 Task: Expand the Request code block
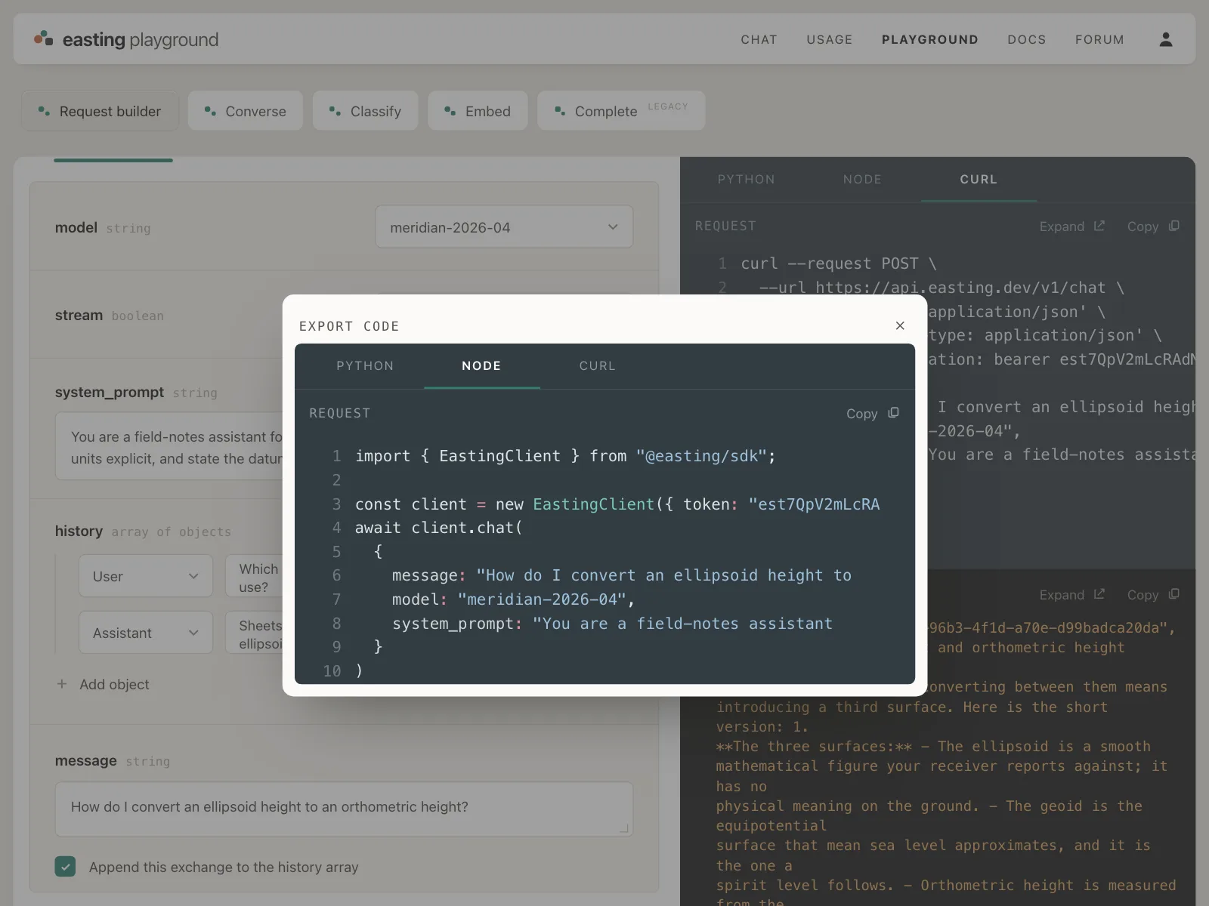coord(1071,226)
